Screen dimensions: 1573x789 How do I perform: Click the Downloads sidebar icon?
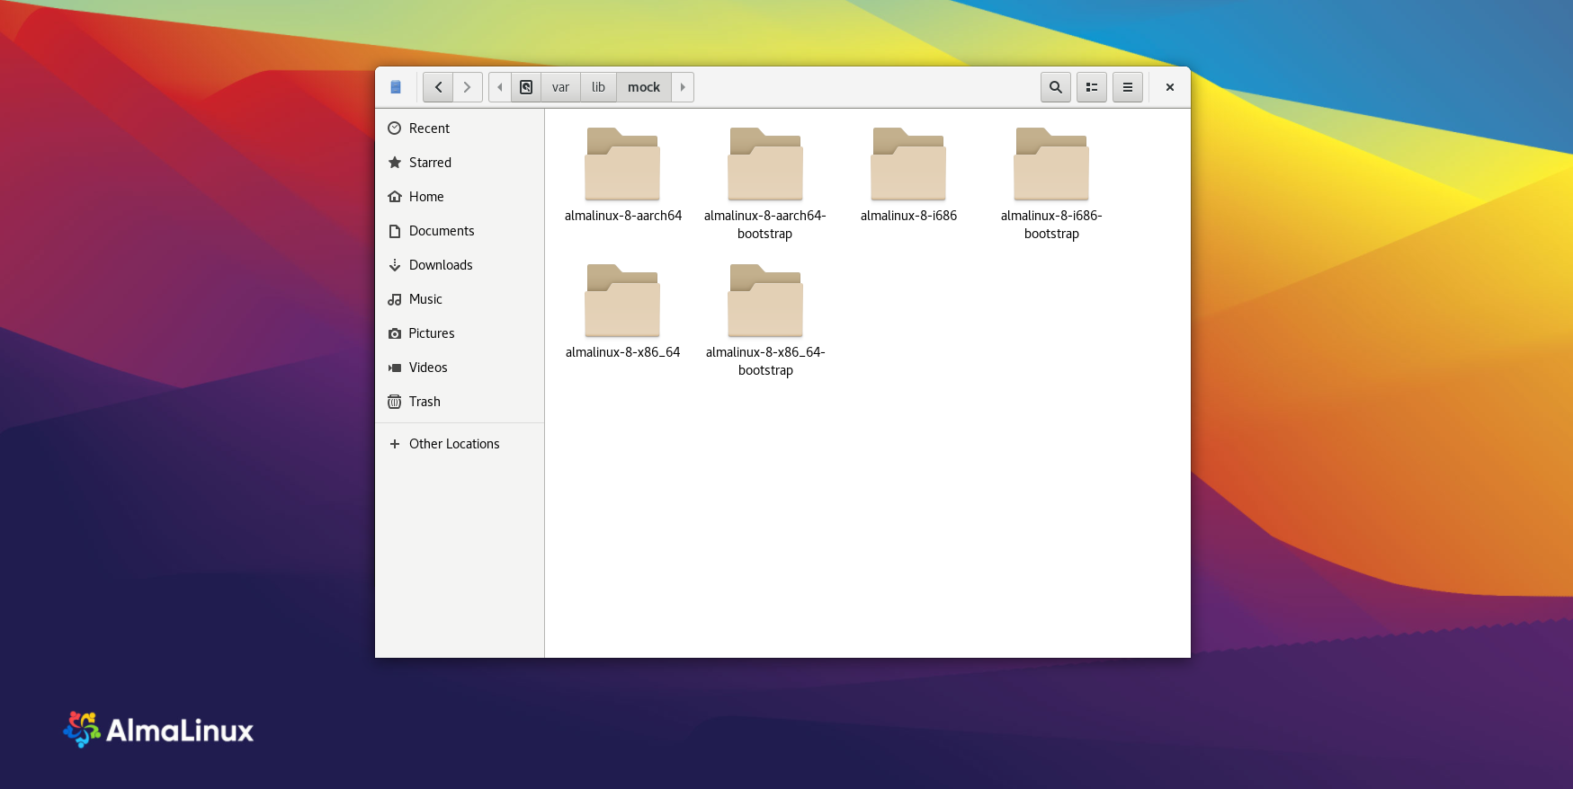pyautogui.click(x=395, y=265)
